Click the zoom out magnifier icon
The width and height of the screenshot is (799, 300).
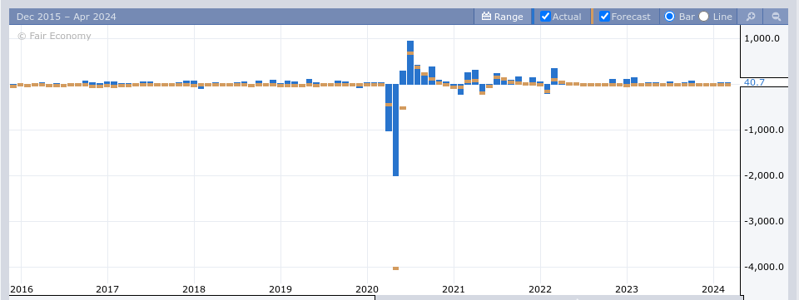[x=776, y=17]
